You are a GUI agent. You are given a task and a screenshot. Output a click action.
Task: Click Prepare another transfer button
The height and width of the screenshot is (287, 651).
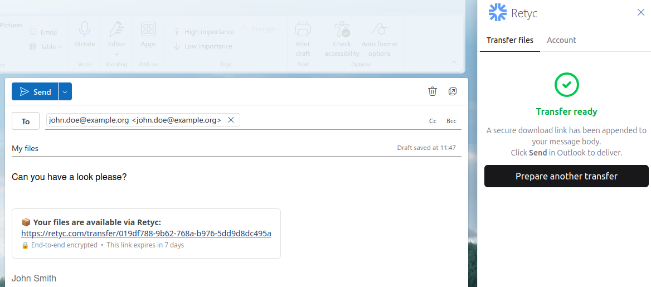pos(566,176)
